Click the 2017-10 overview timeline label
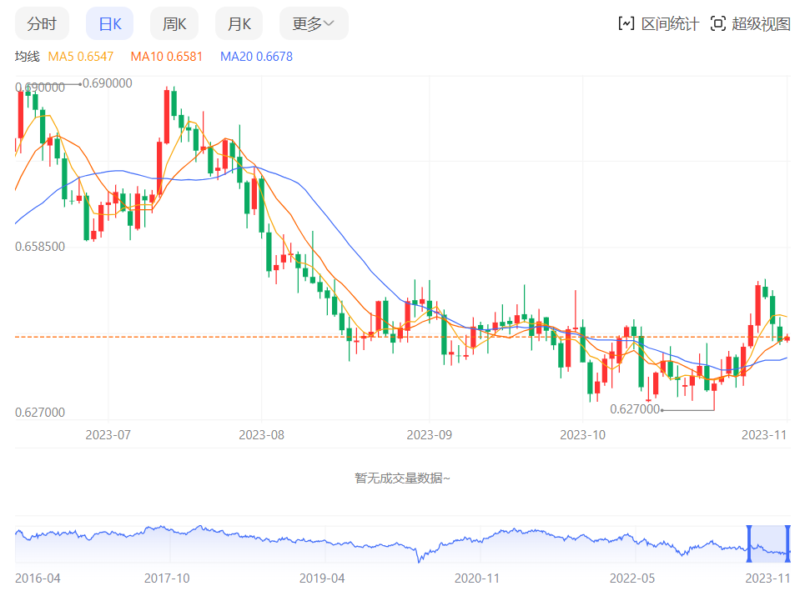Screen dimensions: 810x606 pyautogui.click(x=167, y=578)
